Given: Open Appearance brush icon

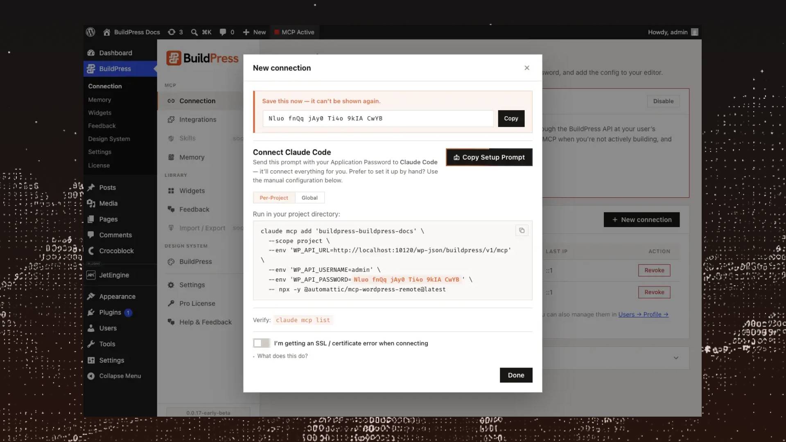Looking at the screenshot, I should tap(91, 296).
